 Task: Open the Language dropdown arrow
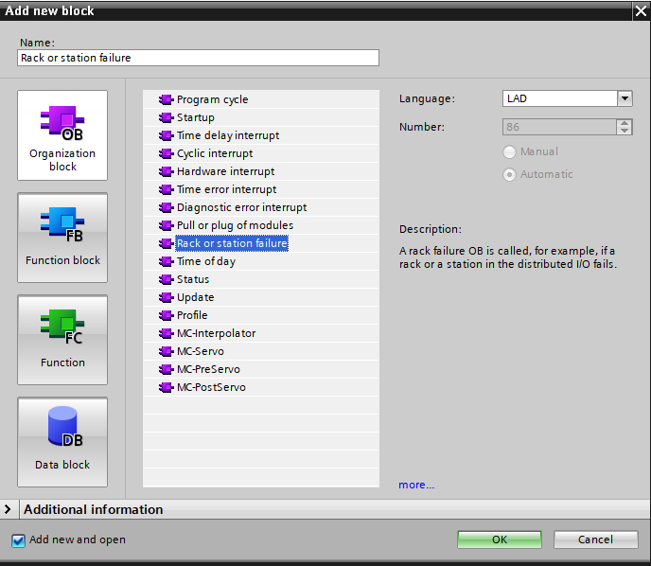[x=625, y=98]
